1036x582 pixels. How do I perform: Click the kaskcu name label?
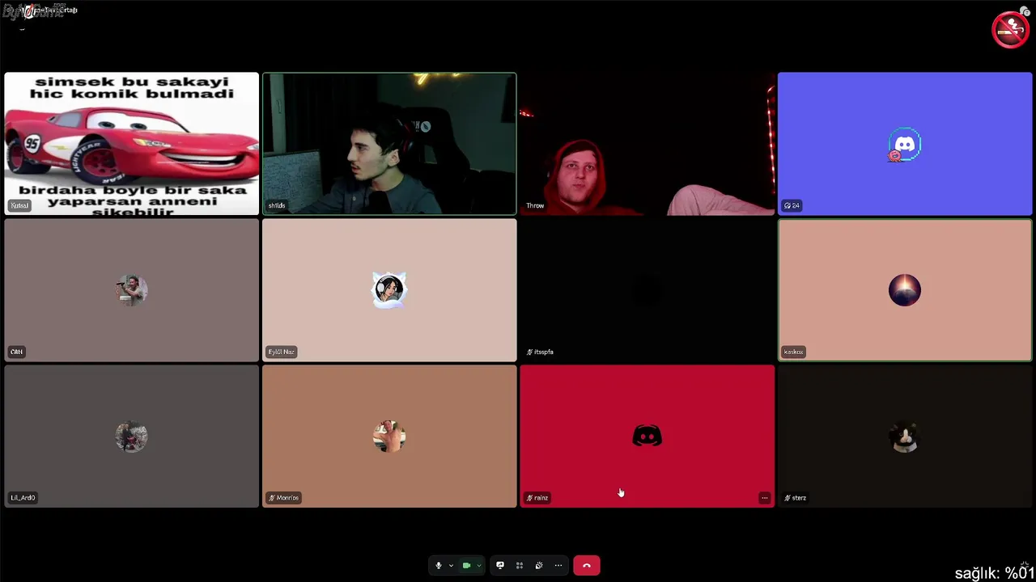pyautogui.click(x=793, y=352)
